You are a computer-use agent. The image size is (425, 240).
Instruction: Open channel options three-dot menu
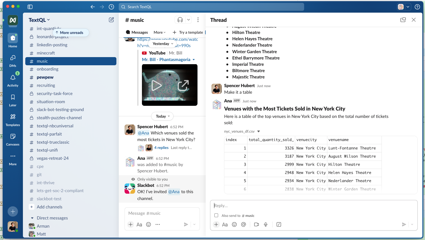coord(198,20)
